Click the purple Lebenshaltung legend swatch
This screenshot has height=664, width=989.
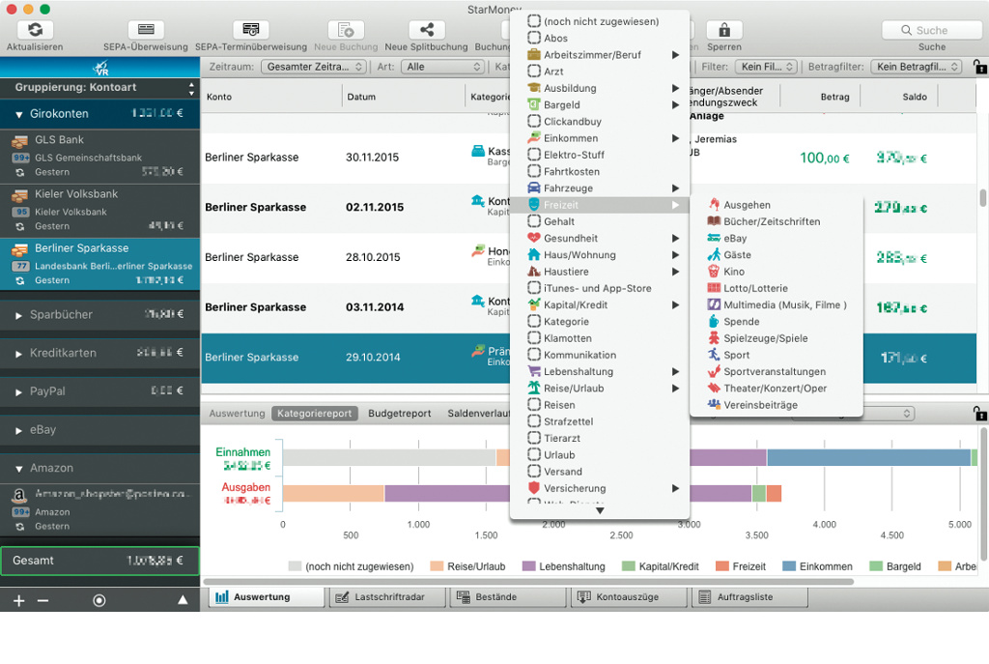click(x=528, y=566)
